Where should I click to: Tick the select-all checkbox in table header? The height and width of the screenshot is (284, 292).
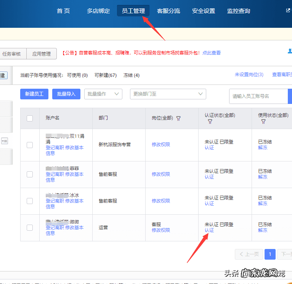[30, 118]
